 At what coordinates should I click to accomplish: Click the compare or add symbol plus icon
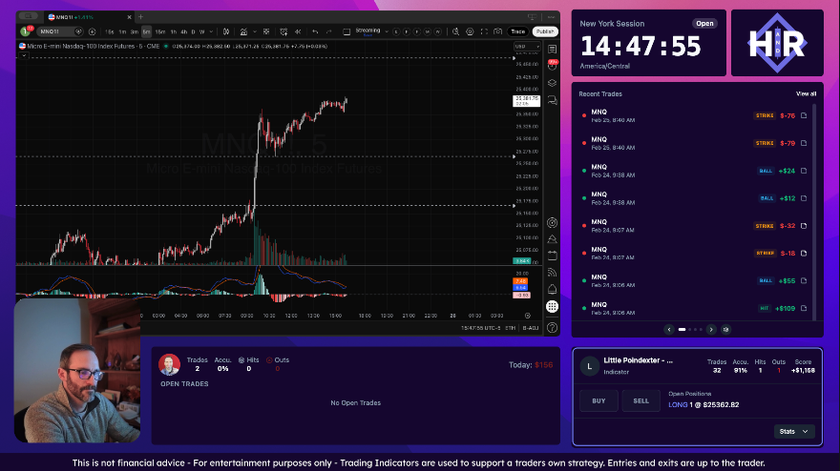[93, 31]
